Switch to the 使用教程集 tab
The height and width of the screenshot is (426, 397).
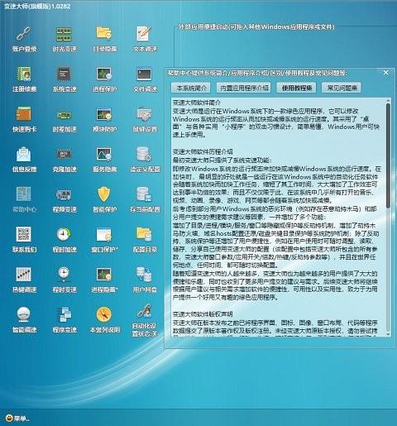coord(296,88)
